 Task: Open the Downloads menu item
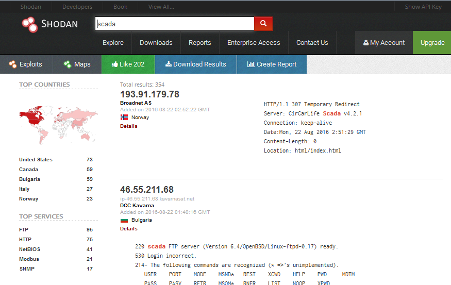click(x=156, y=43)
